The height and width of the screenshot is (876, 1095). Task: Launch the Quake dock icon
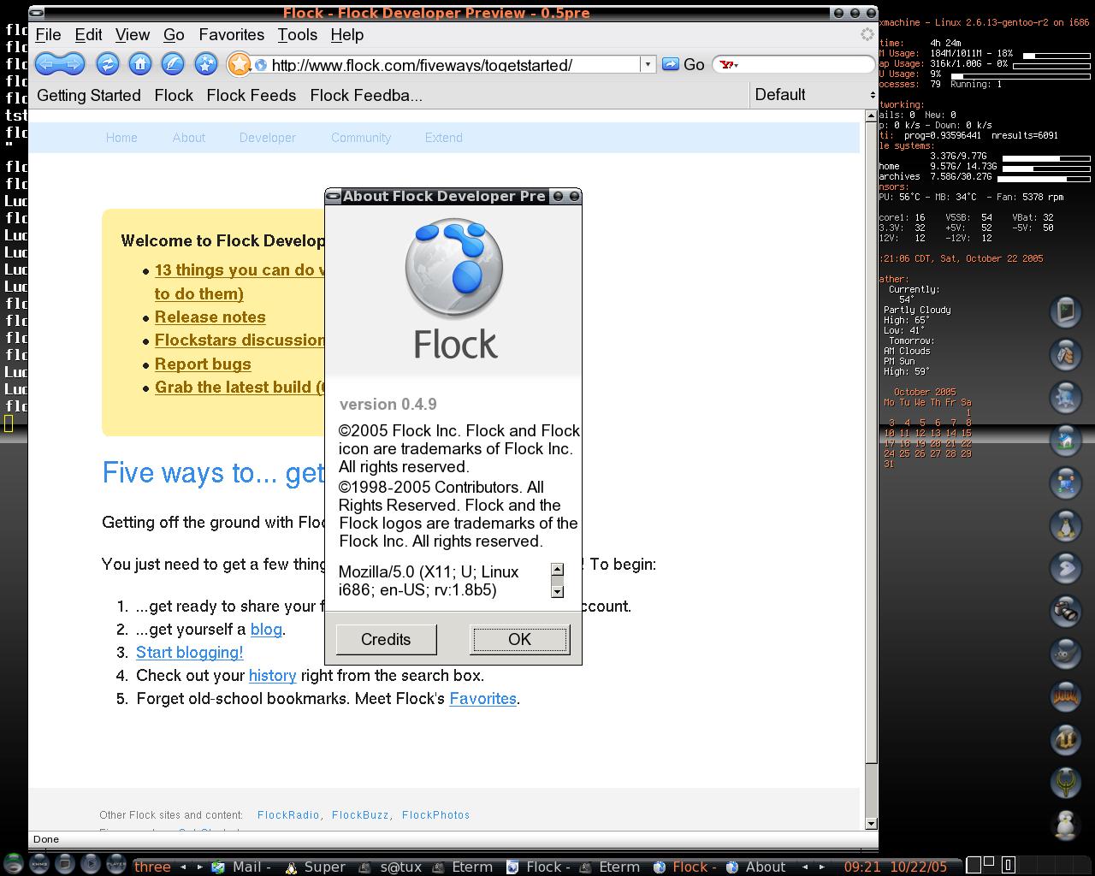pyautogui.click(x=1066, y=782)
